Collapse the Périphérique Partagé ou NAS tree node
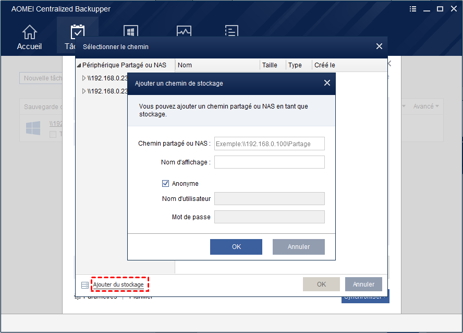463x333 pixels. tap(79, 65)
